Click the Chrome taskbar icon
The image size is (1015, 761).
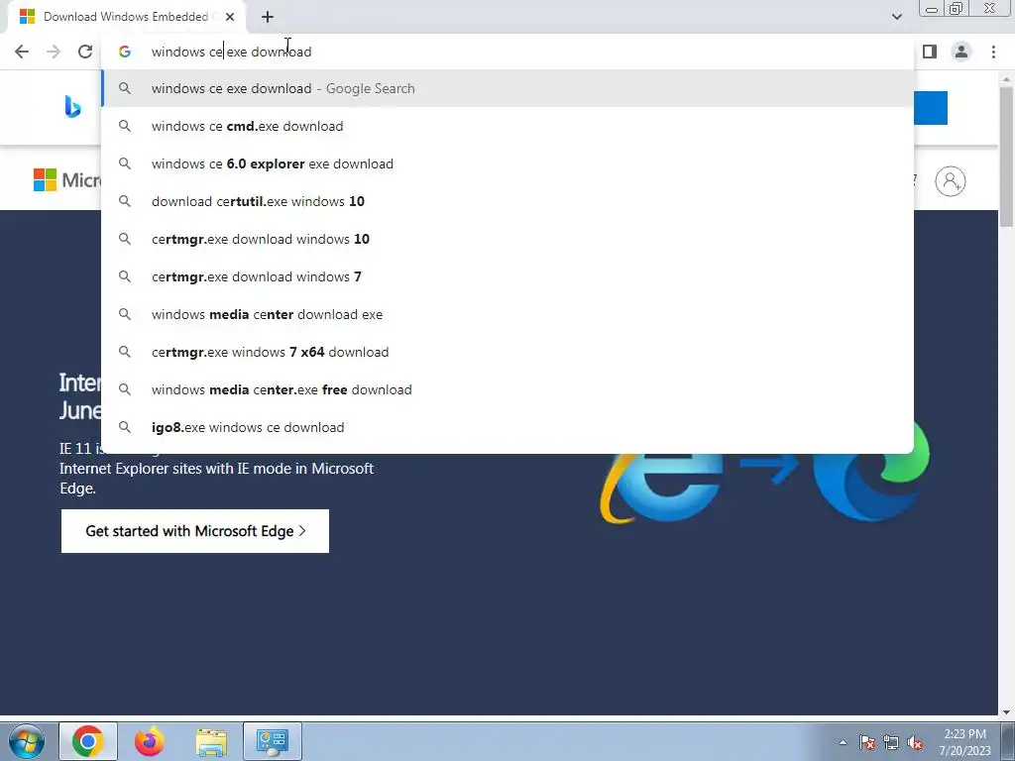tap(88, 741)
